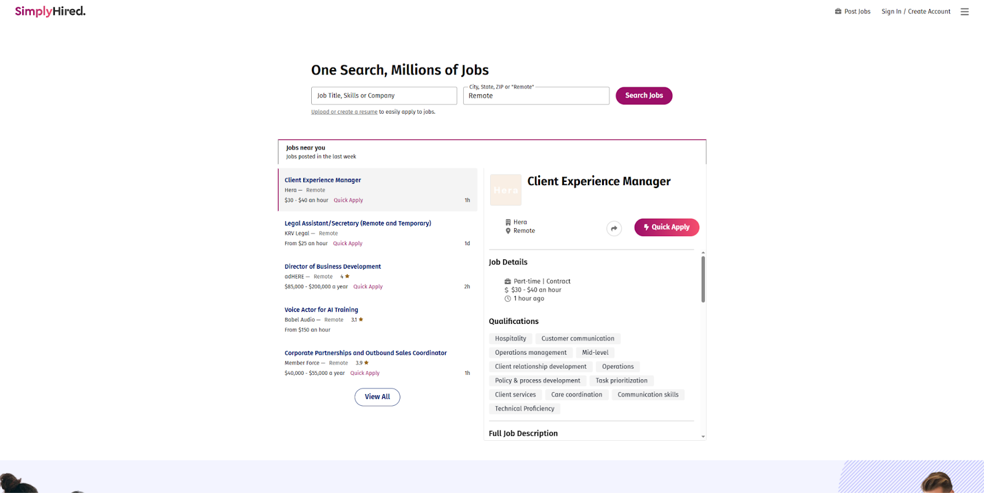
Task: Open Director of Business Development listing
Action: [333, 267]
